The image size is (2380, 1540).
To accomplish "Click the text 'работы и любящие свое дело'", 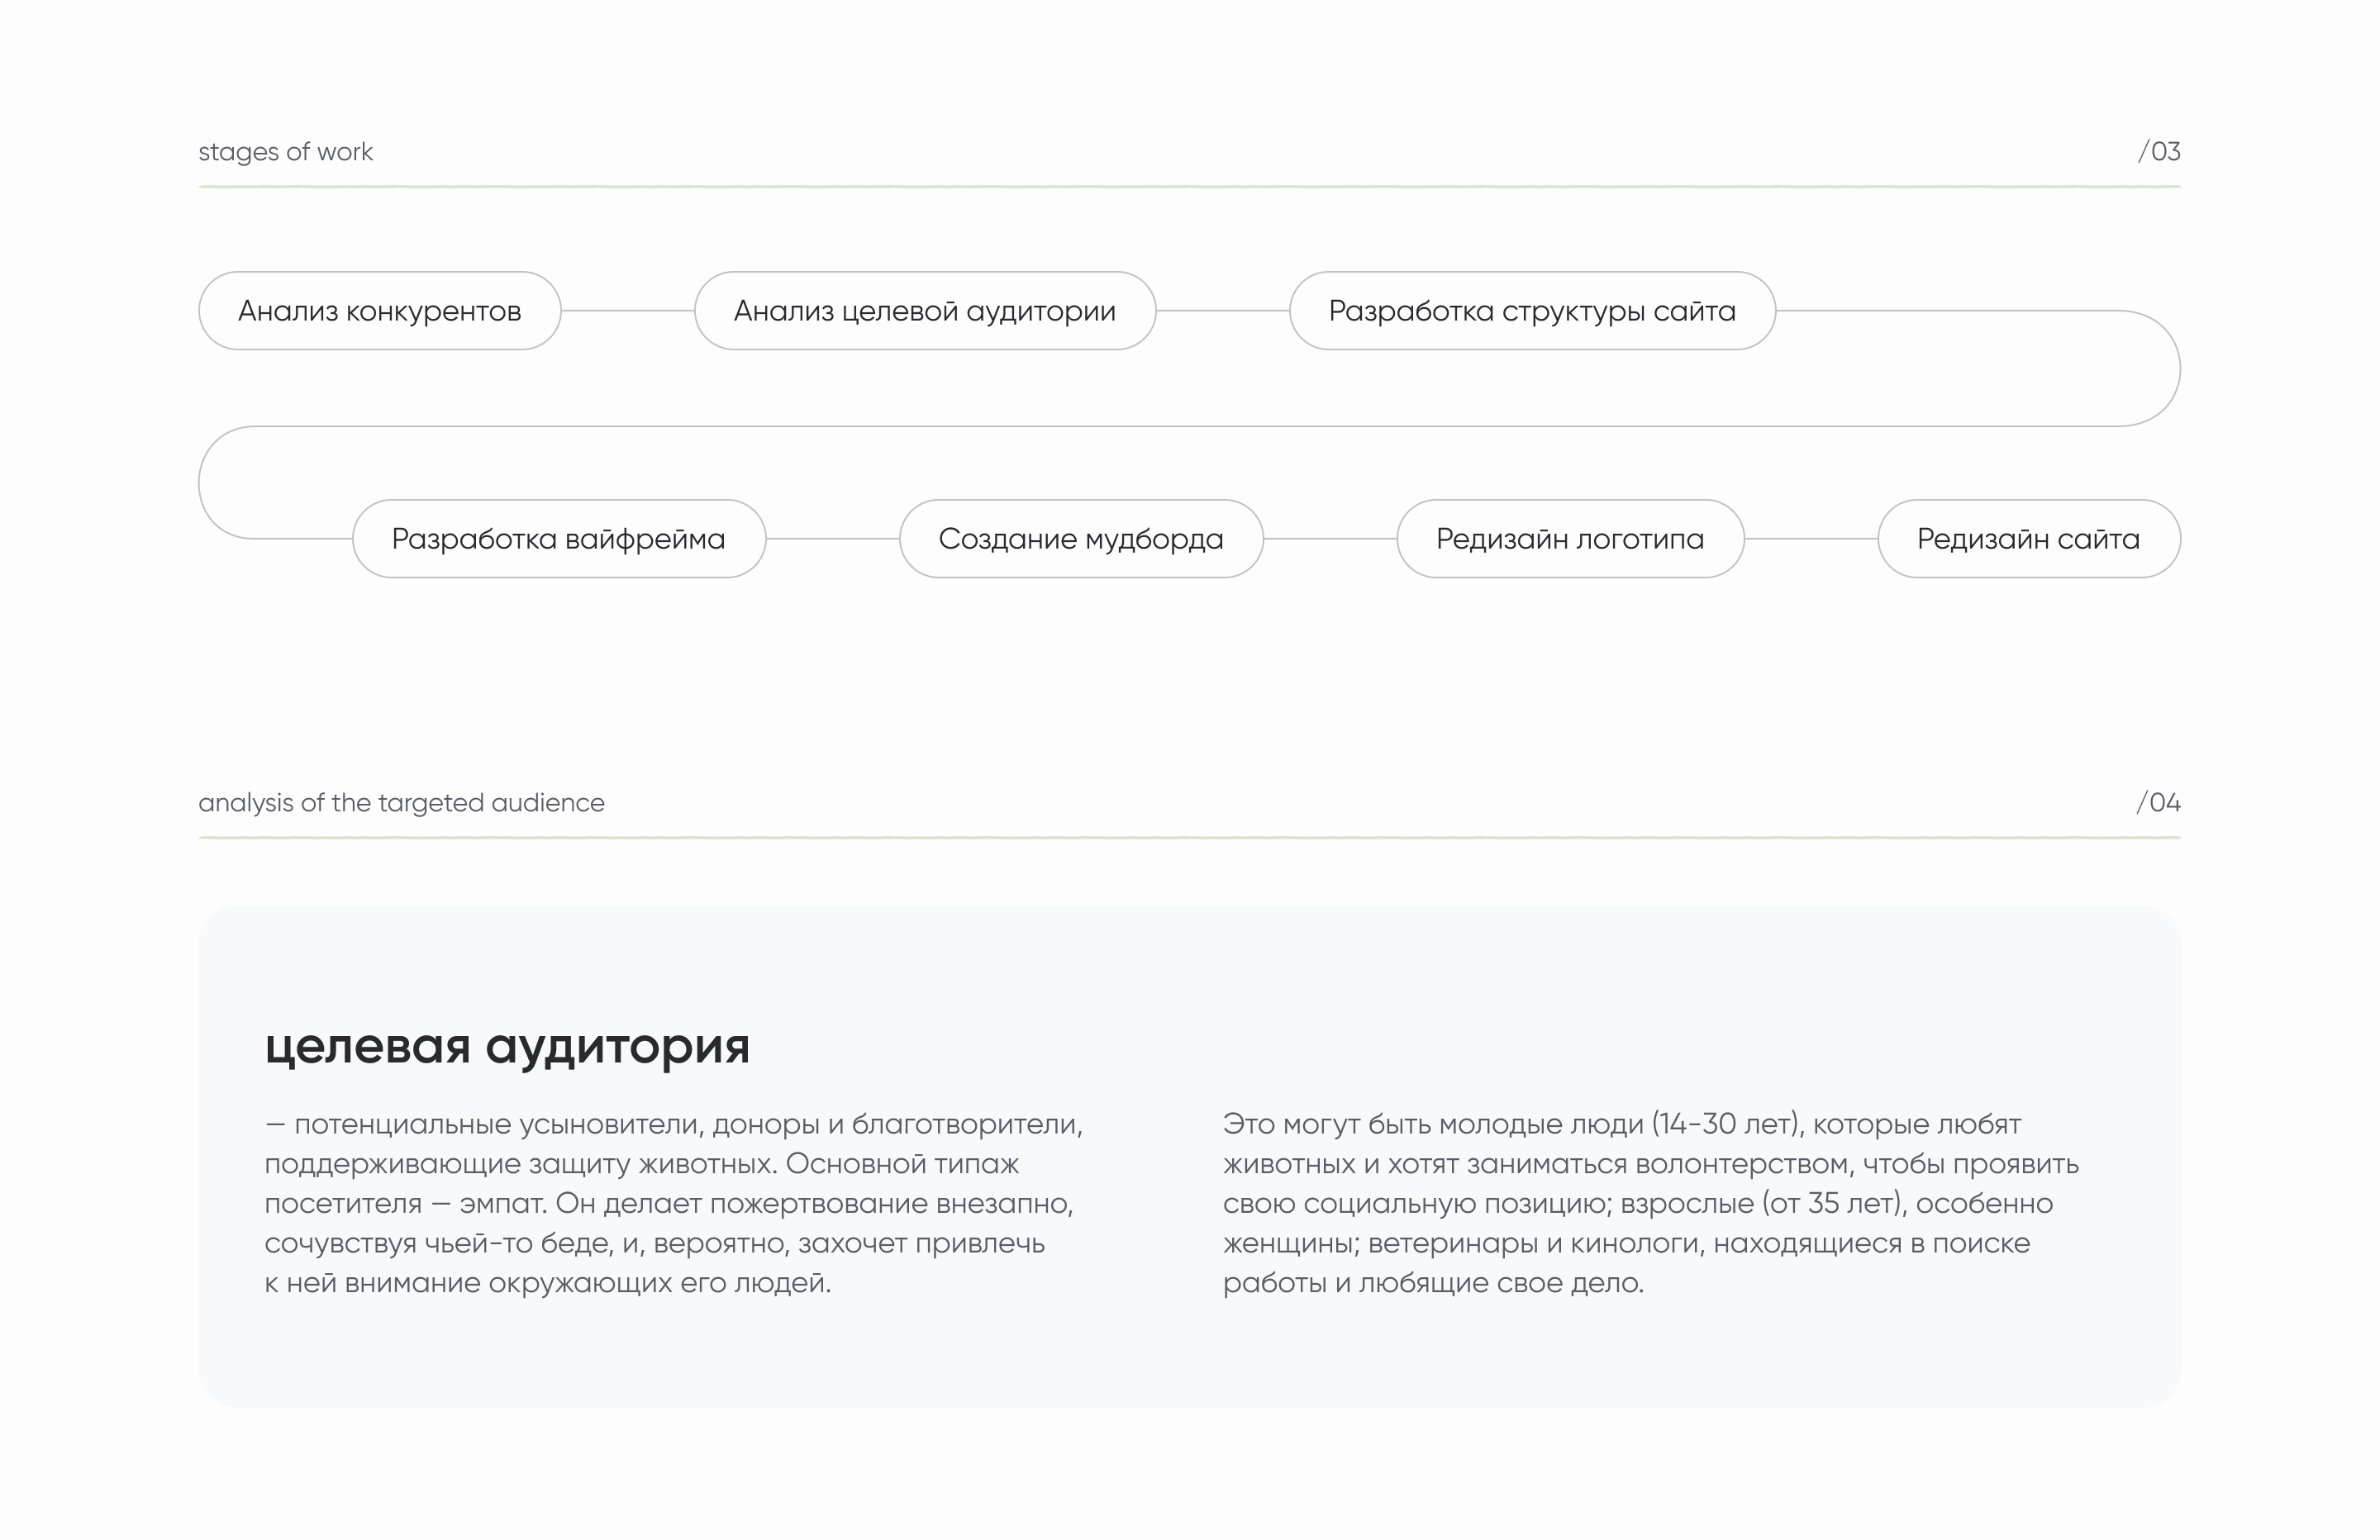I will tap(1432, 1283).
